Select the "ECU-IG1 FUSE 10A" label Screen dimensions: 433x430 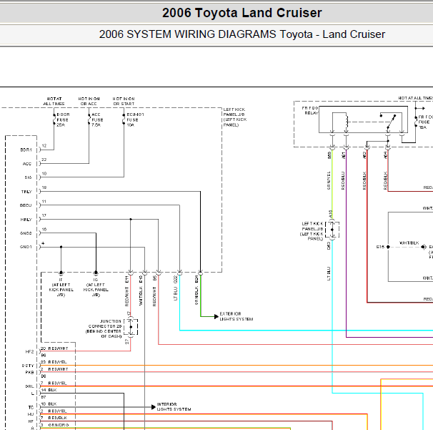[135, 119]
